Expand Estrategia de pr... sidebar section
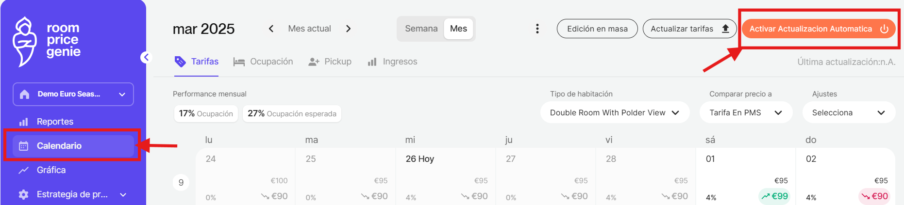Screen dimensions: 904x205 coord(73,194)
